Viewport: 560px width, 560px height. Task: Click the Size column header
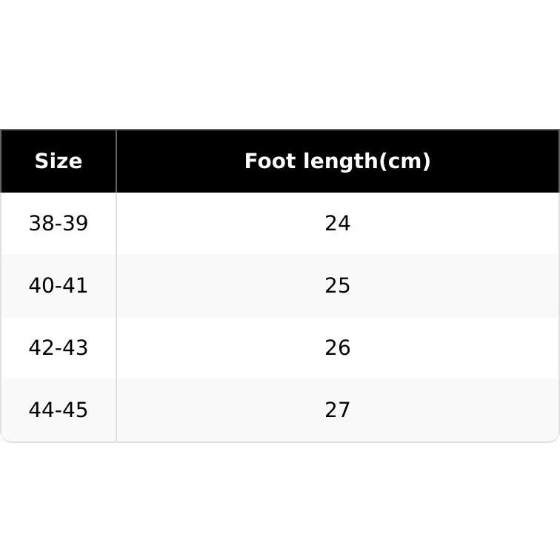(x=59, y=161)
